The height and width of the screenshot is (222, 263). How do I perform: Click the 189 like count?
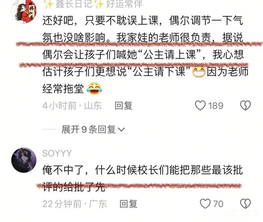(x=216, y=106)
